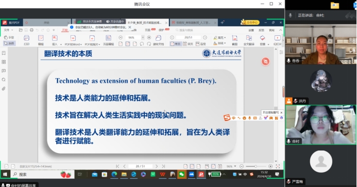Viewport: 357px width, 187px height.
Task: Open the 文件 file menu dropdown
Action: tap(8, 30)
